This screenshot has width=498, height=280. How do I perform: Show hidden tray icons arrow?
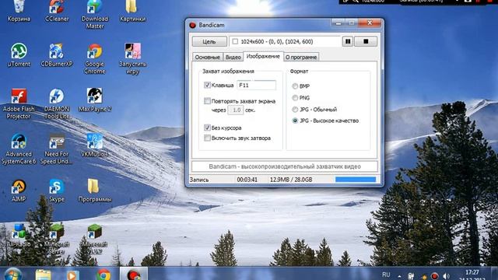click(x=399, y=276)
